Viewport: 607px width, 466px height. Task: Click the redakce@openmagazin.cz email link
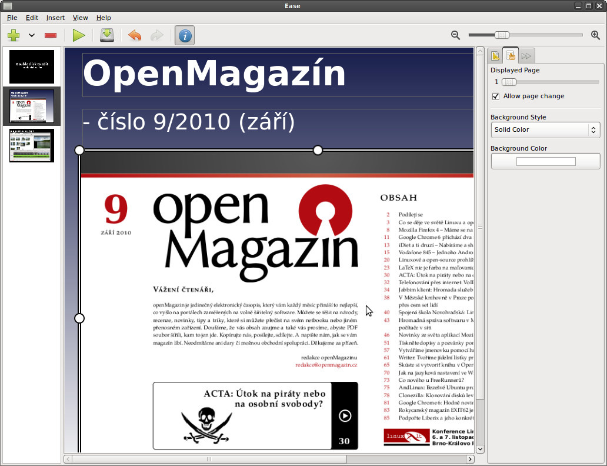(326, 365)
